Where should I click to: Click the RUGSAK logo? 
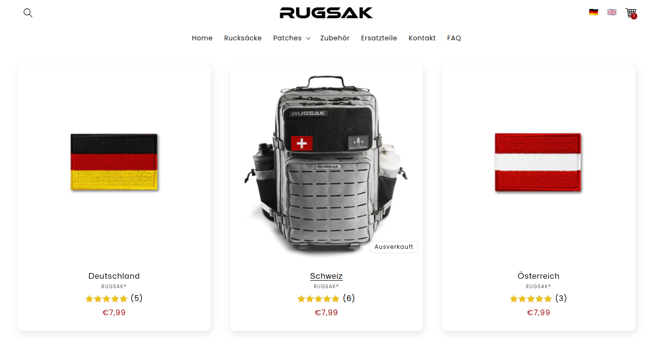click(x=326, y=13)
